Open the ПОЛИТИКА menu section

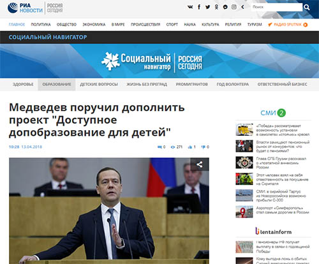tap(41, 24)
